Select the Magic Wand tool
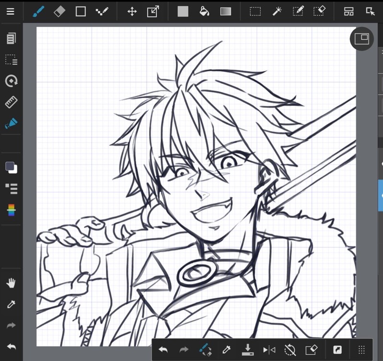 coord(277,12)
